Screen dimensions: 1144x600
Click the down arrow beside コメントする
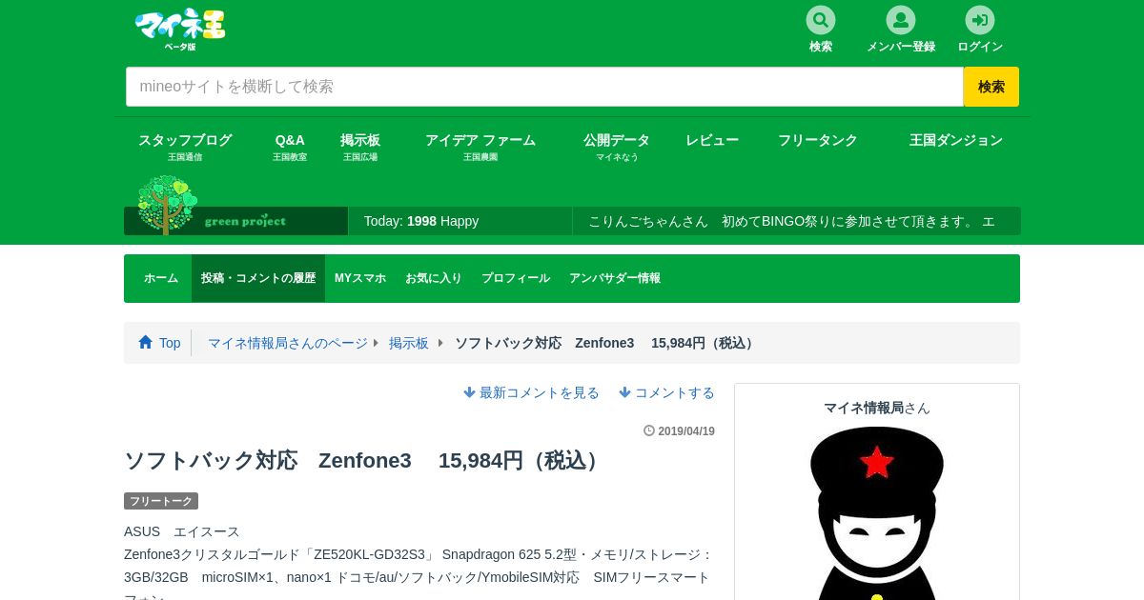[624, 392]
